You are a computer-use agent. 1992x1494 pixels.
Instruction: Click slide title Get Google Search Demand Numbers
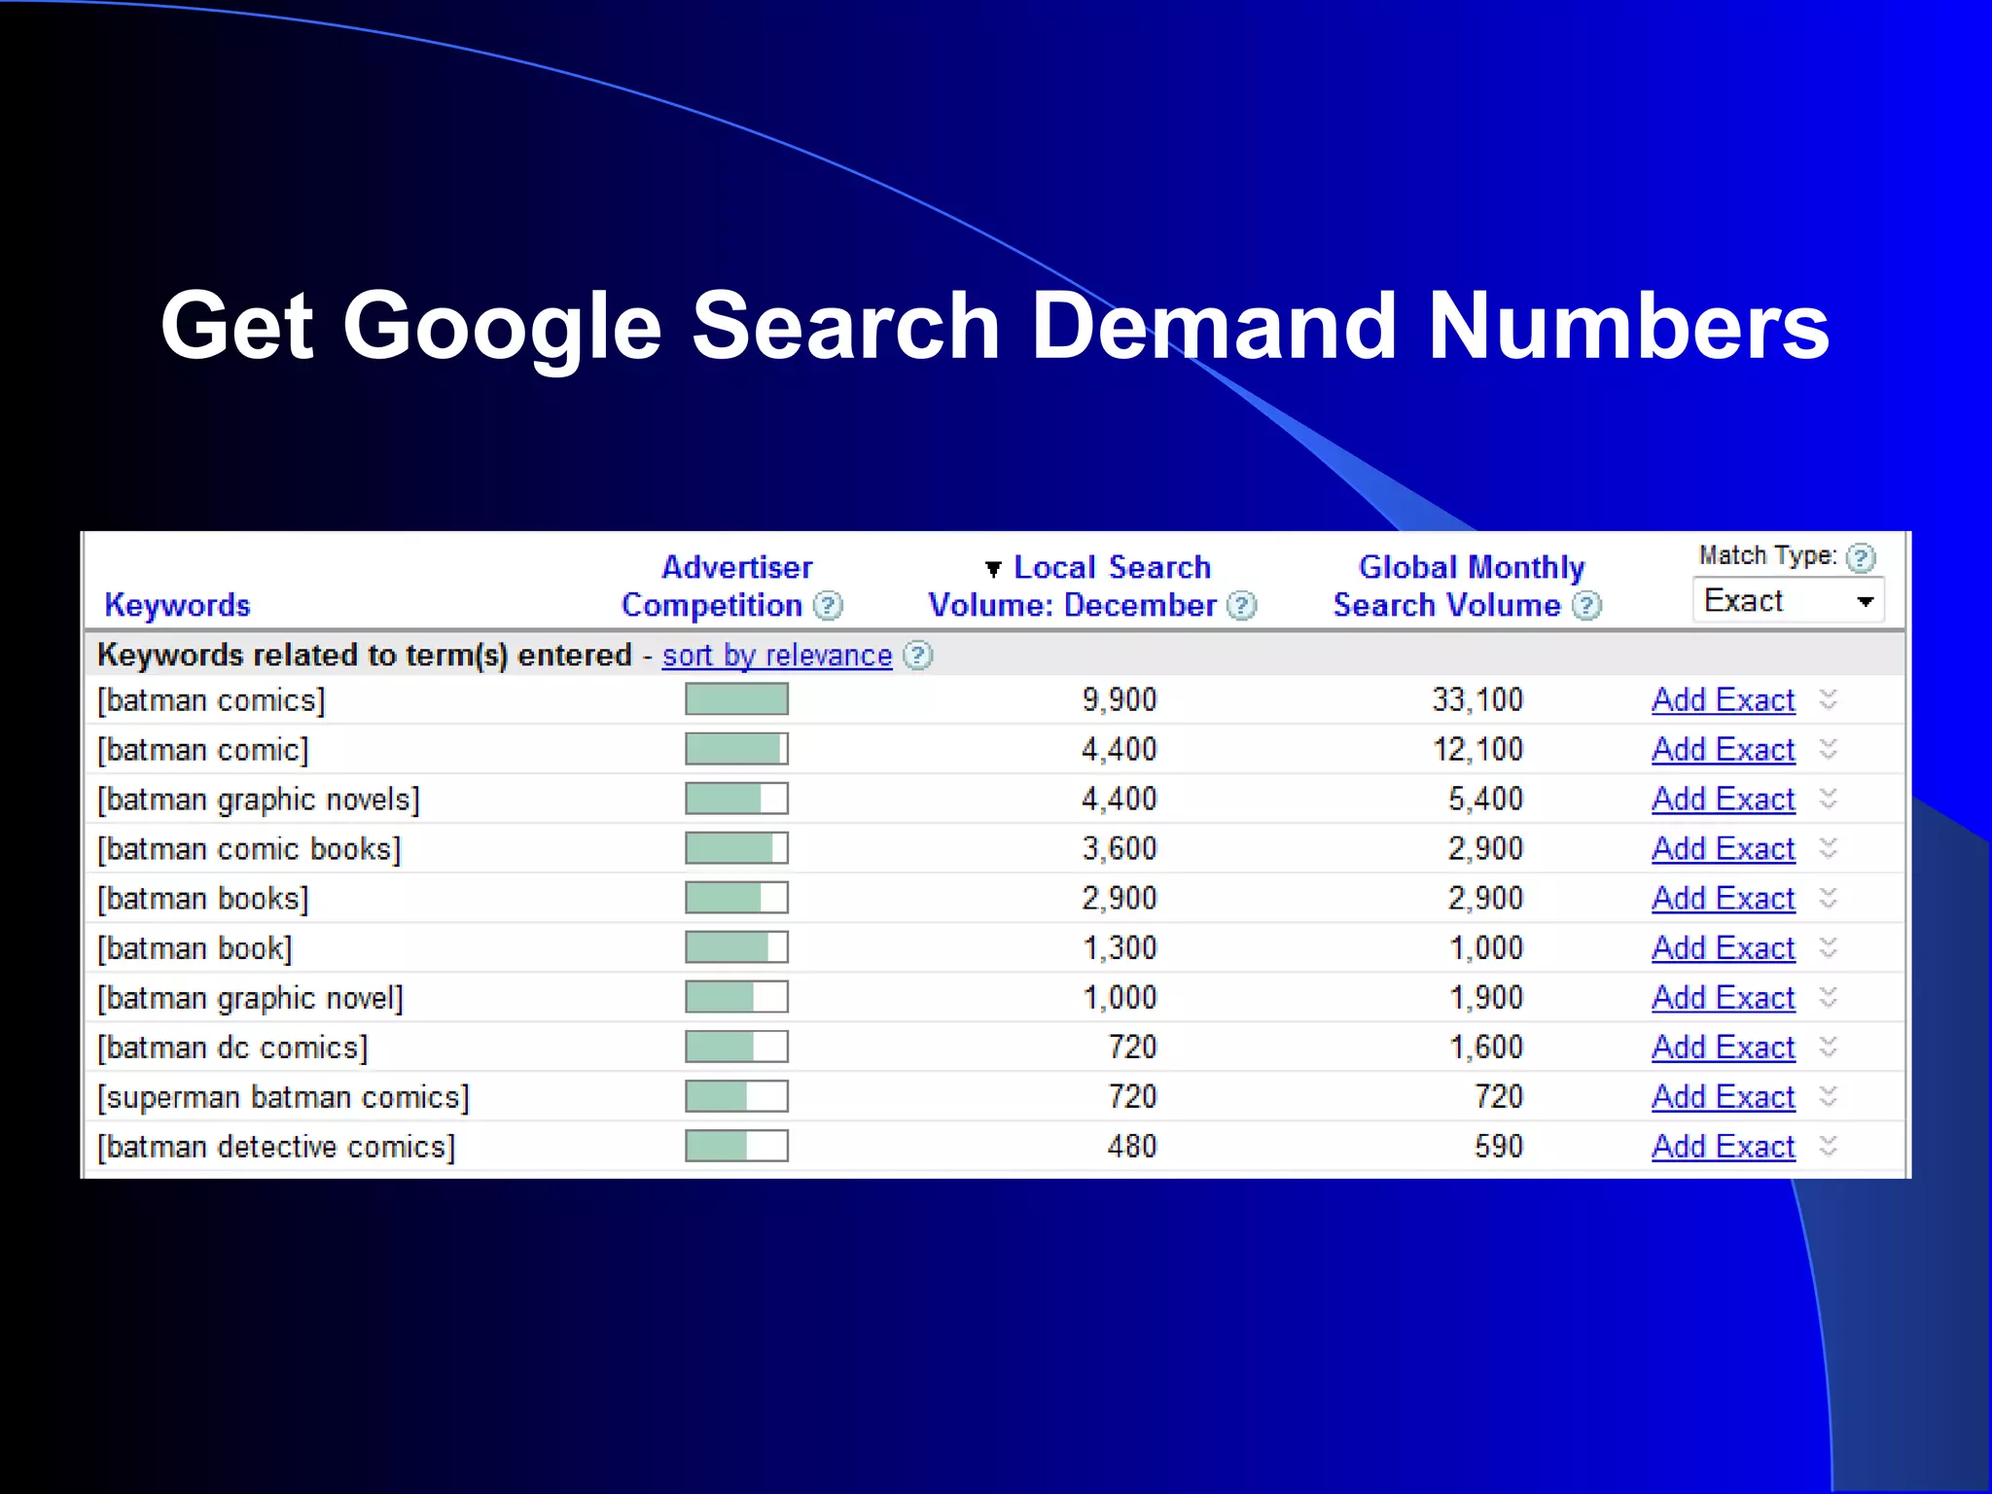tap(995, 328)
